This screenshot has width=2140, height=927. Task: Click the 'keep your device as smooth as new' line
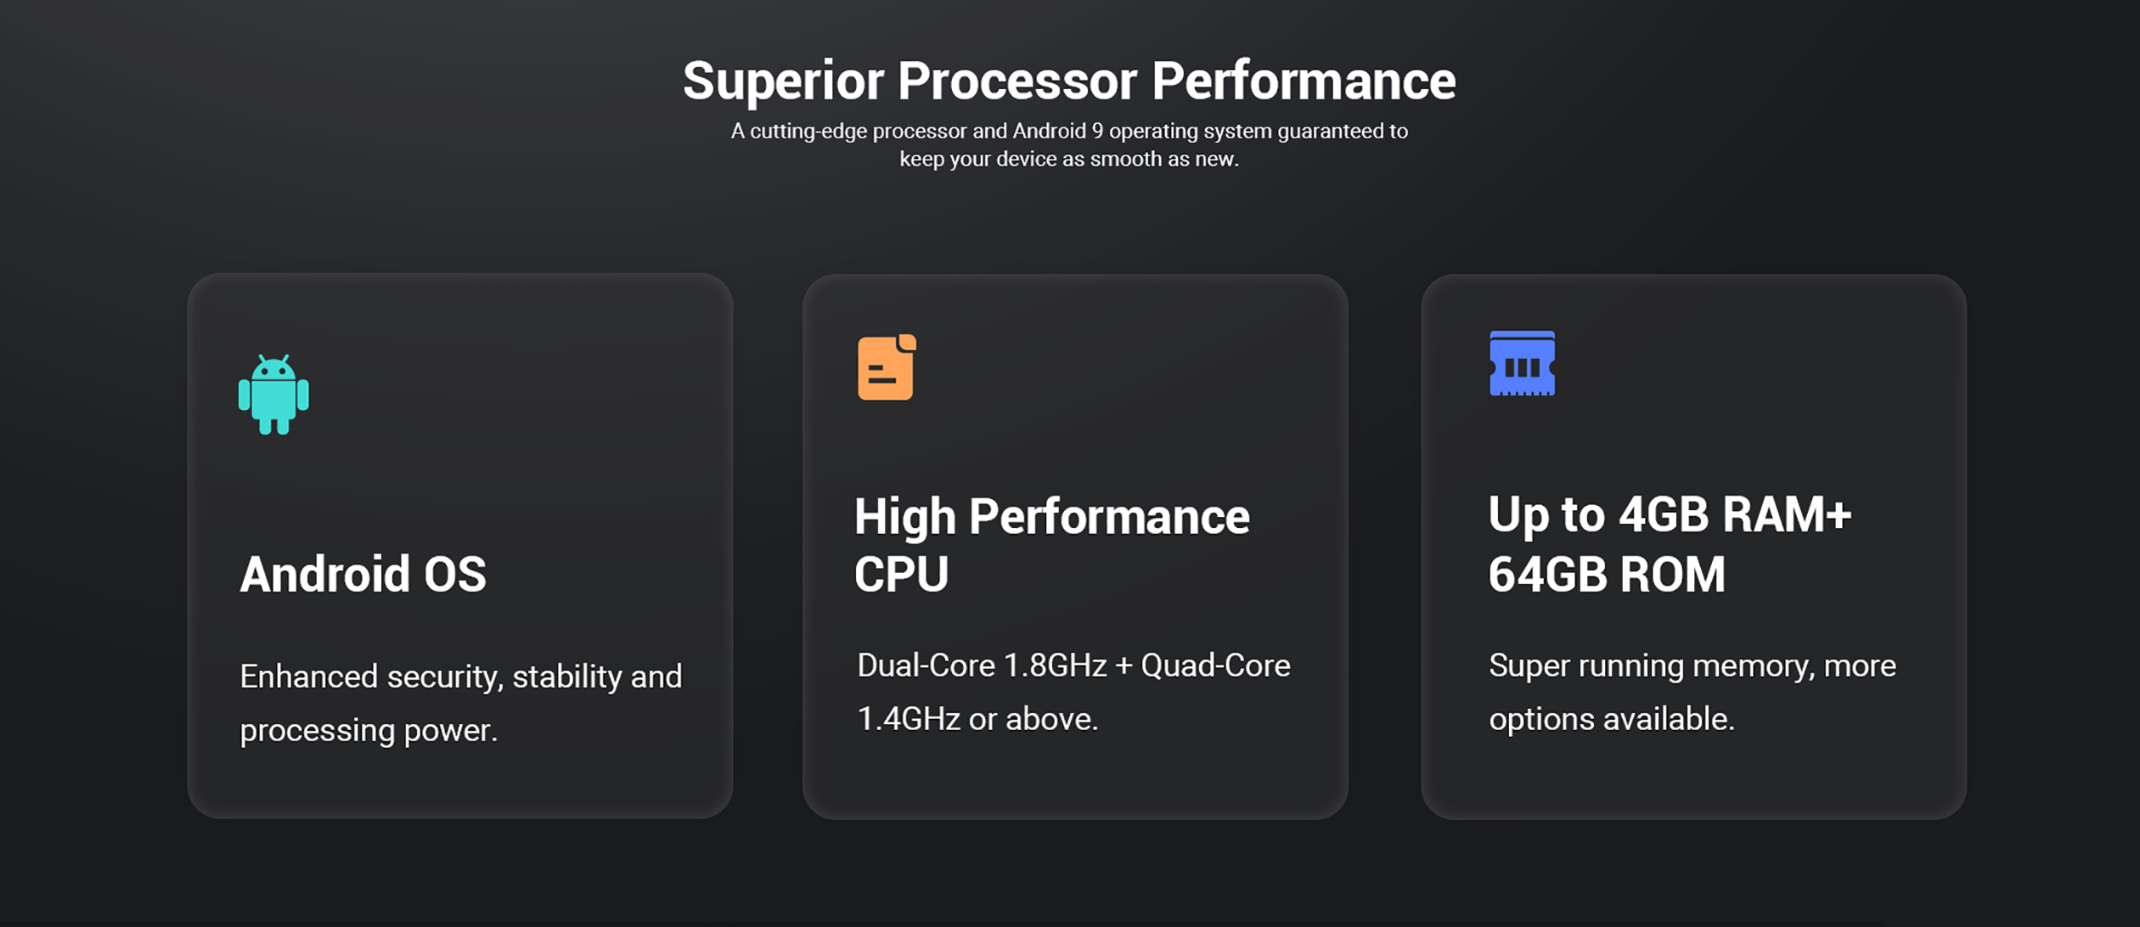pos(1069,159)
